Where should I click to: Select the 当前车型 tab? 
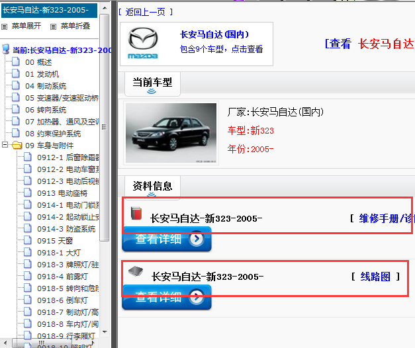152,84
